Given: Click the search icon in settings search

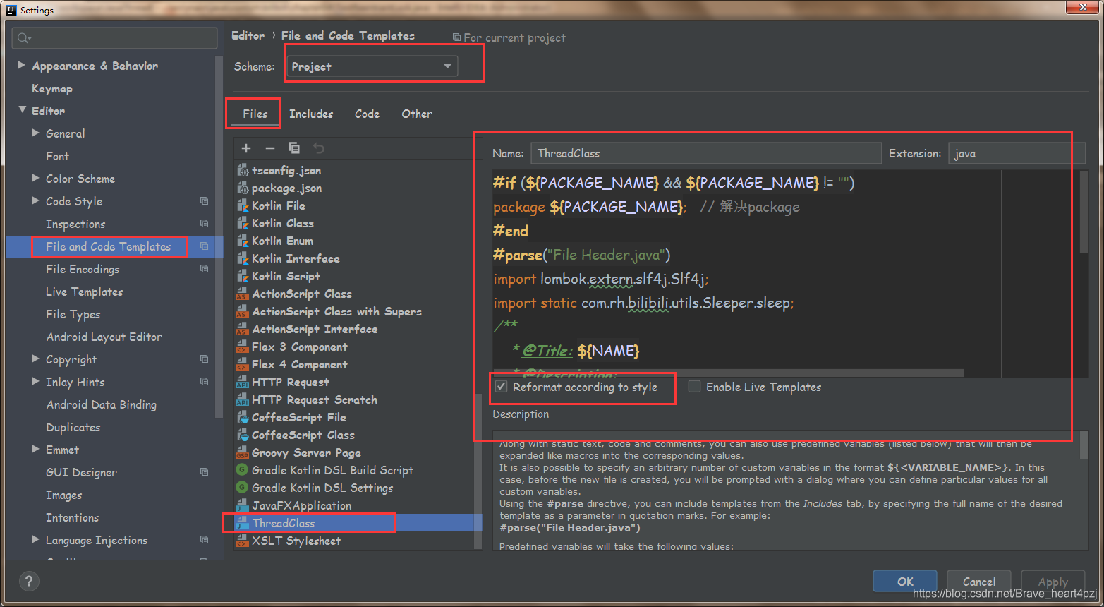Looking at the screenshot, I should pos(24,38).
